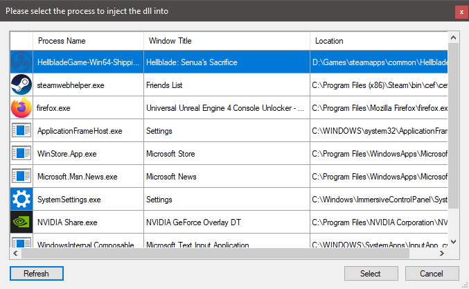Click the SystemSettings gear icon

click(x=21, y=200)
